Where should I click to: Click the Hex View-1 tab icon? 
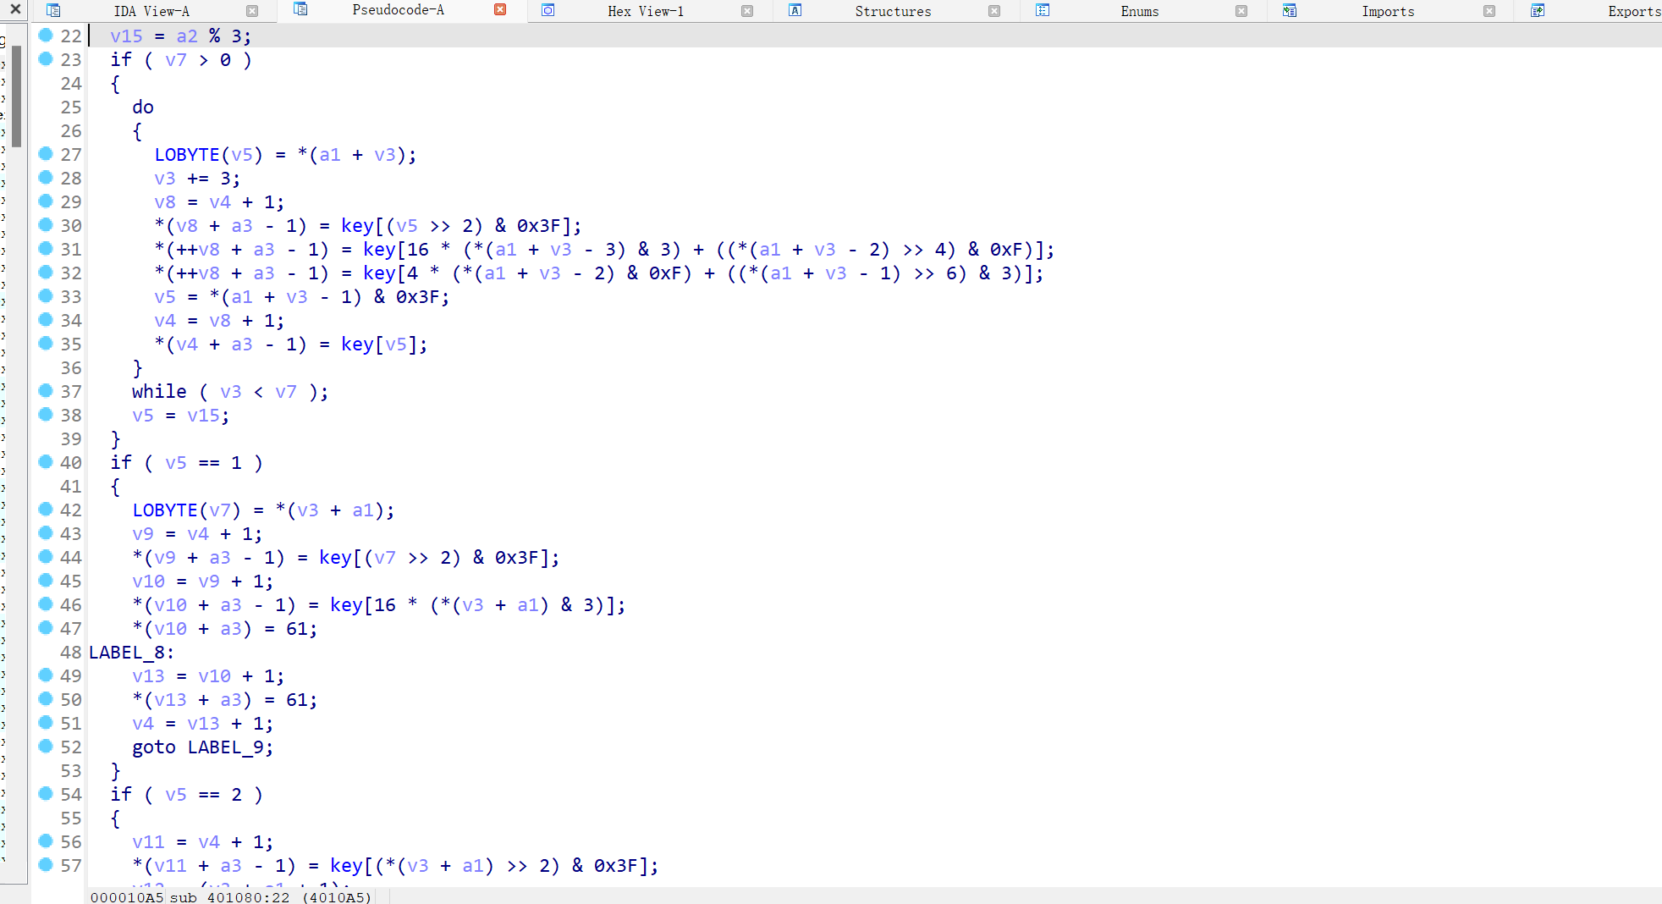[x=548, y=10]
